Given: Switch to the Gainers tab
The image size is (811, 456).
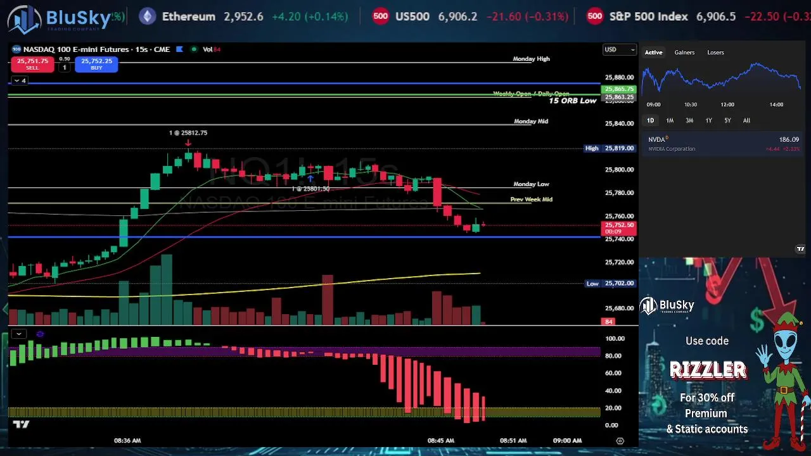Looking at the screenshot, I should tap(684, 53).
